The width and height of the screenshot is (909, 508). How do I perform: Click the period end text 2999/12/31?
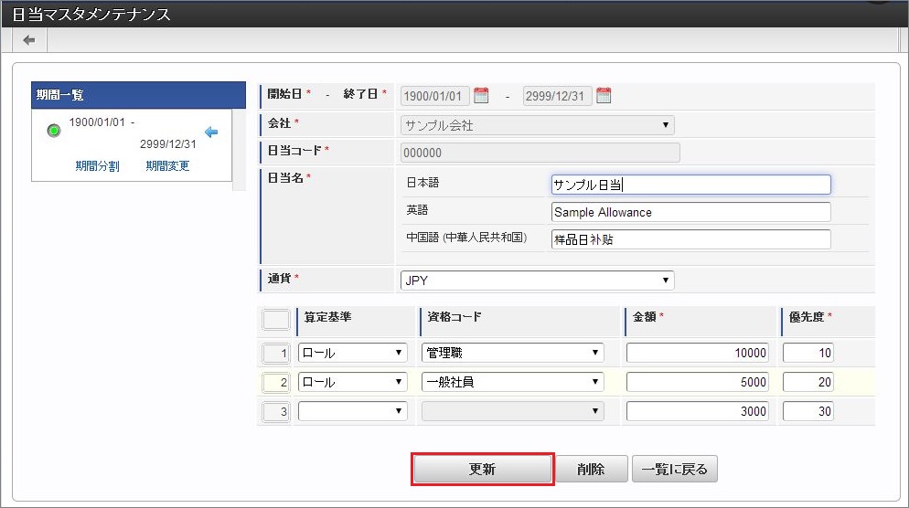(x=168, y=144)
